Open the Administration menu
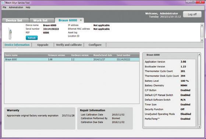This screenshot has height=139, width=206. 16,7
